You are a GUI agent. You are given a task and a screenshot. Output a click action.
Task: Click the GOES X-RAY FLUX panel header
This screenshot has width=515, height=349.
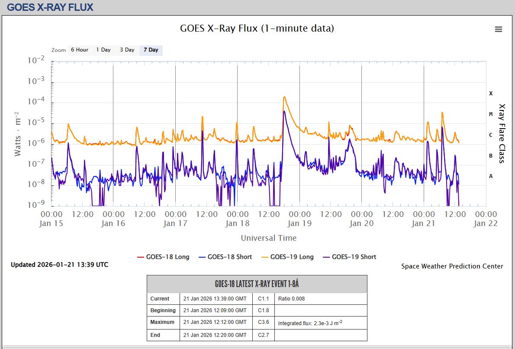click(50, 7)
